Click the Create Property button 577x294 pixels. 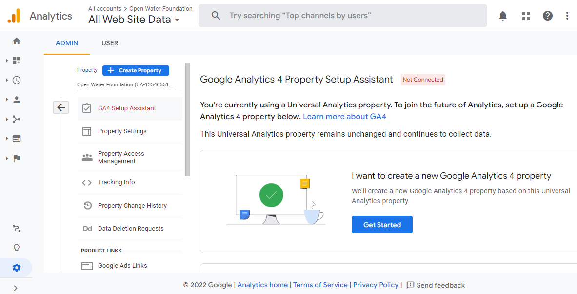click(136, 70)
